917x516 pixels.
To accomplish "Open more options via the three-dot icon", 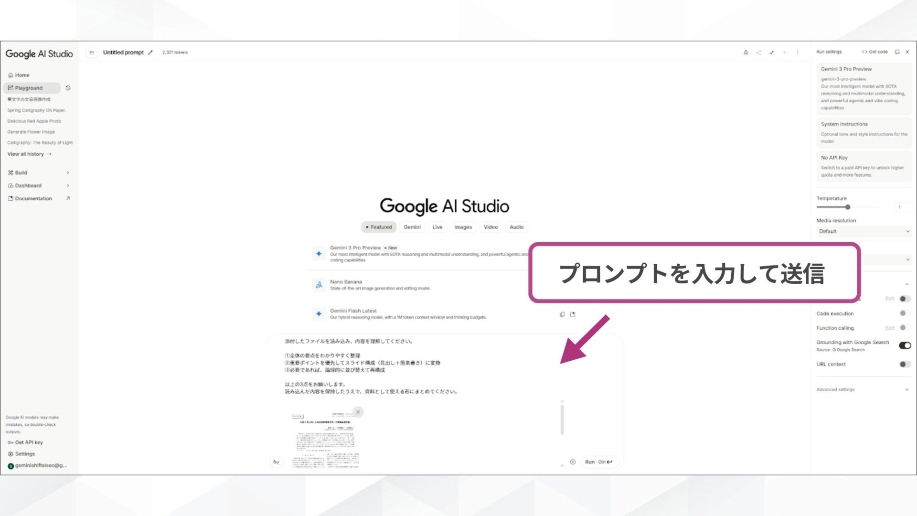I will (x=798, y=53).
